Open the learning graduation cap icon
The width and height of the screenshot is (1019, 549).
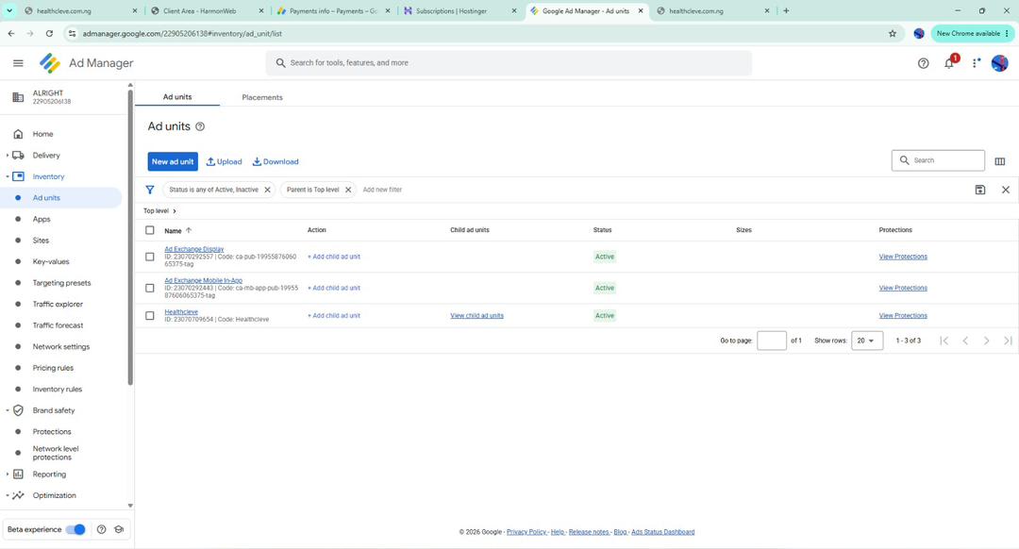click(119, 529)
